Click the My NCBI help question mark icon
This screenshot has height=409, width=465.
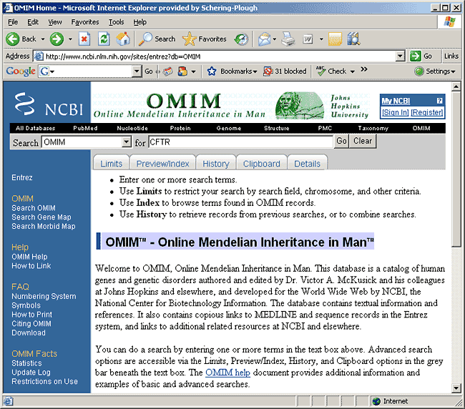click(x=439, y=101)
